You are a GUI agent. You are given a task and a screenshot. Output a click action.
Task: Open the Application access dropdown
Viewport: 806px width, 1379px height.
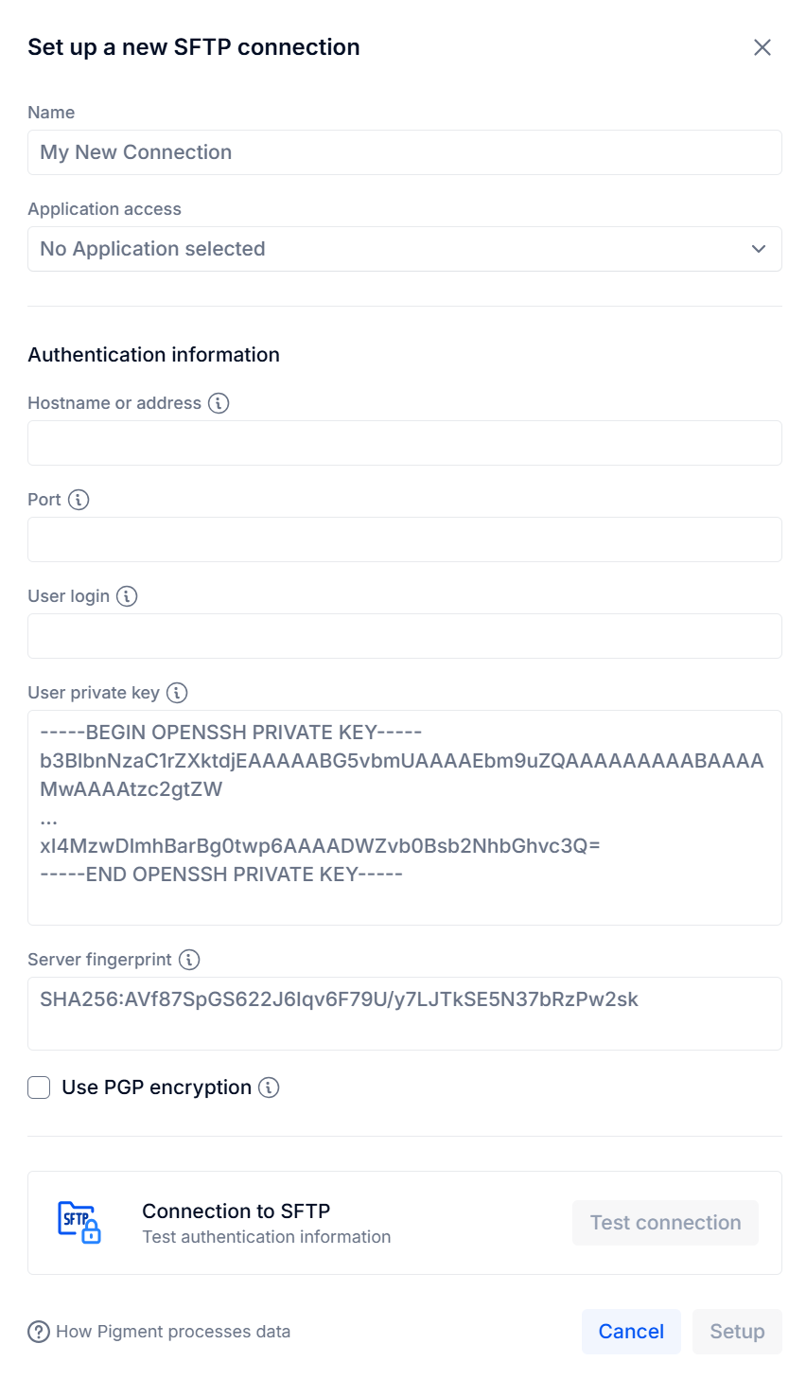click(405, 249)
